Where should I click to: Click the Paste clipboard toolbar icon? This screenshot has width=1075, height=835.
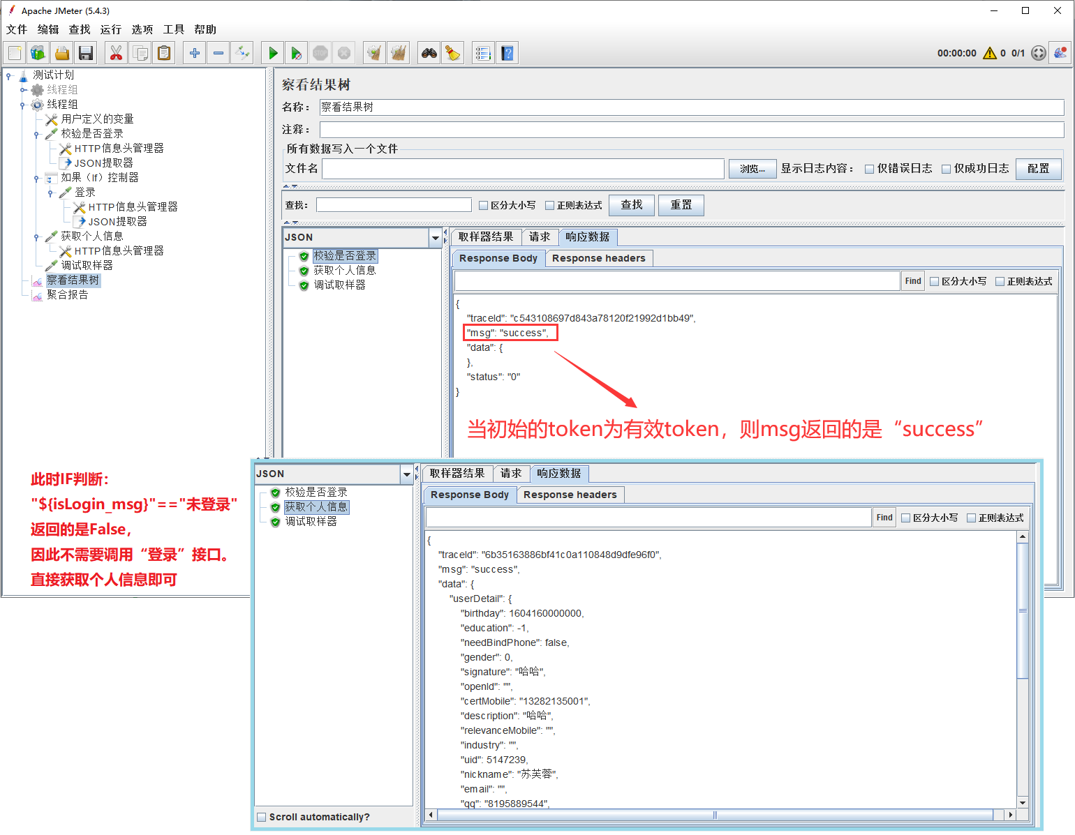[164, 53]
